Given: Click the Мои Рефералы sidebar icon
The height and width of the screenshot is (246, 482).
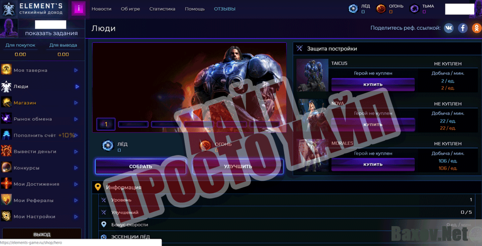Looking at the screenshot, I should (x=6, y=200).
